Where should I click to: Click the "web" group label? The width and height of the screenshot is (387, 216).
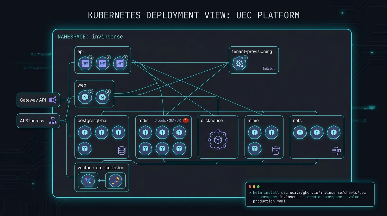82,85
